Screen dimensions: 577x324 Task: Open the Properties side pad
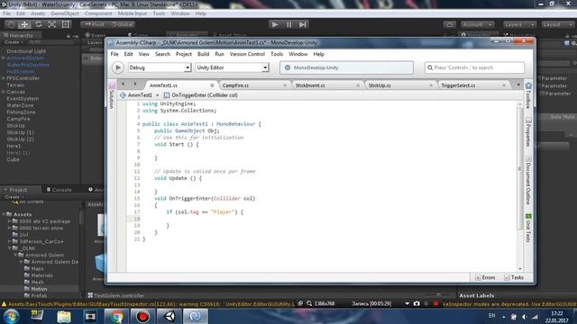pyautogui.click(x=528, y=132)
